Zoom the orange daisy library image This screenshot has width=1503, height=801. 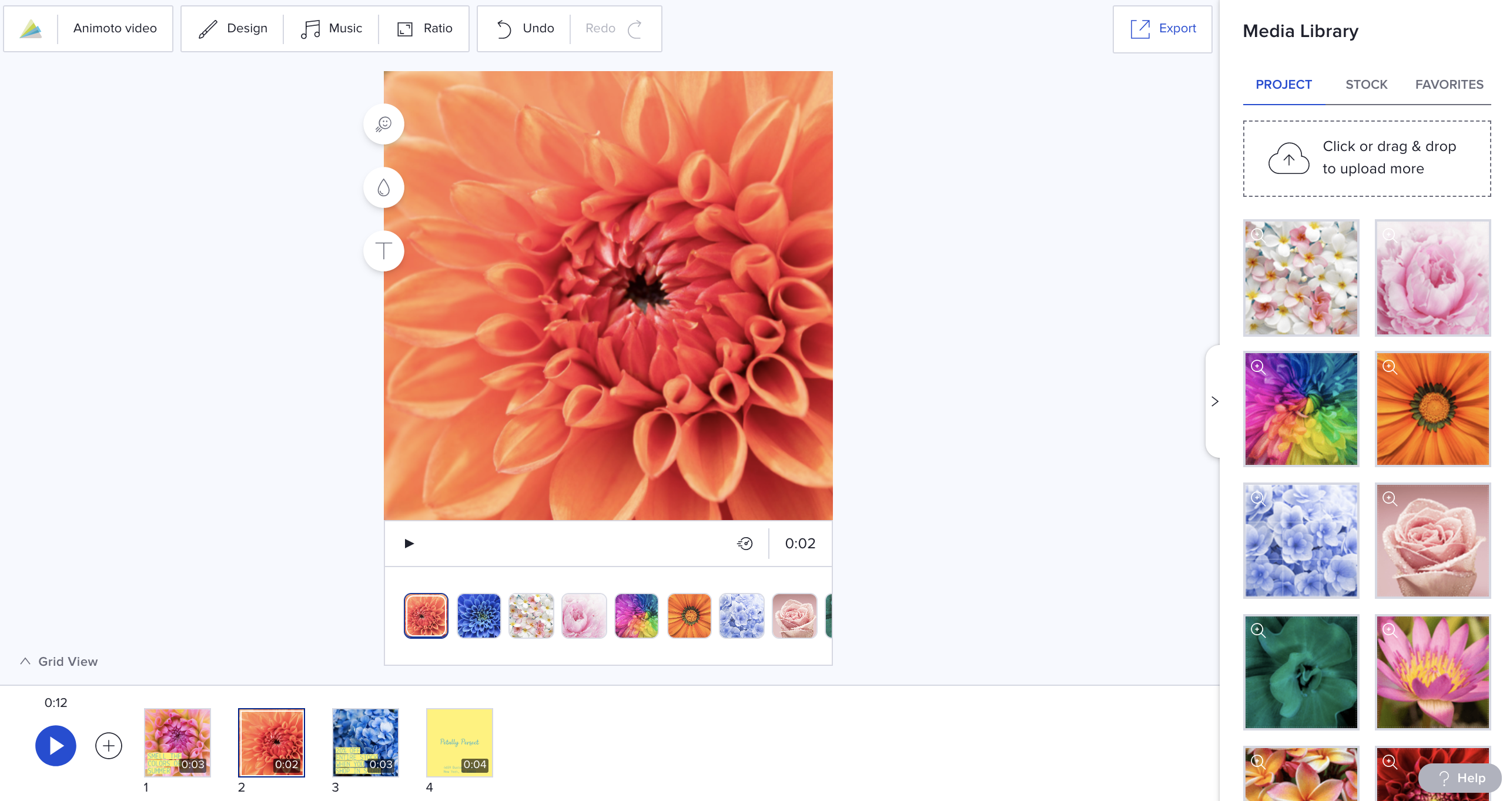(x=1390, y=367)
